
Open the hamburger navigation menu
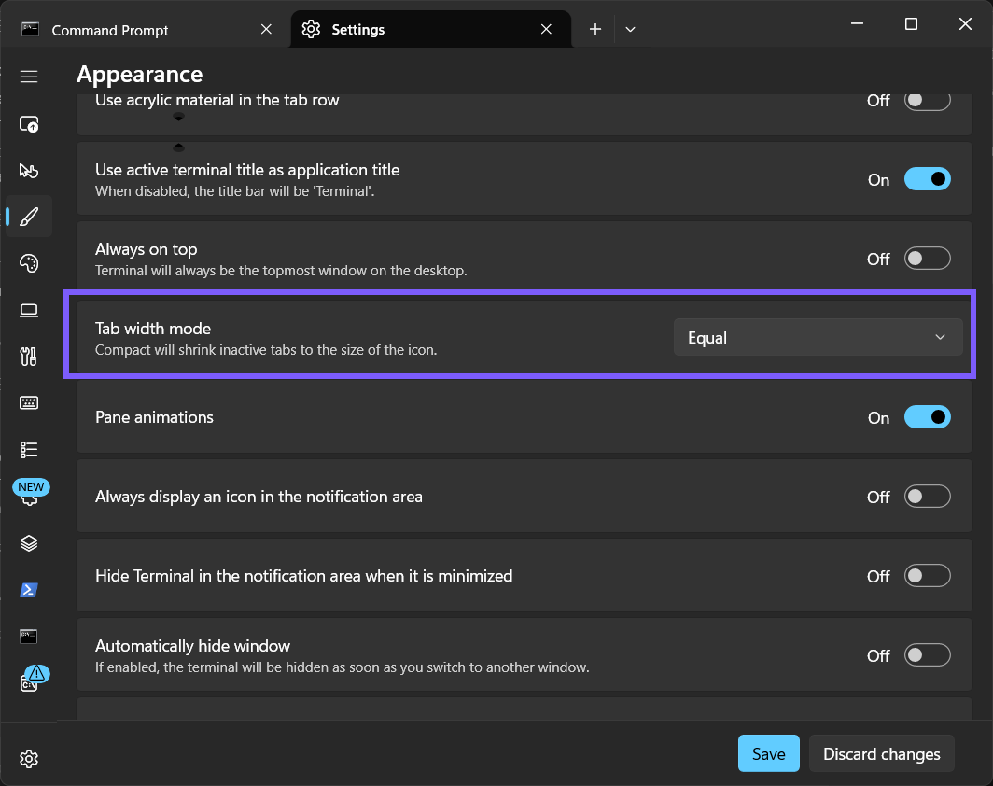29,77
